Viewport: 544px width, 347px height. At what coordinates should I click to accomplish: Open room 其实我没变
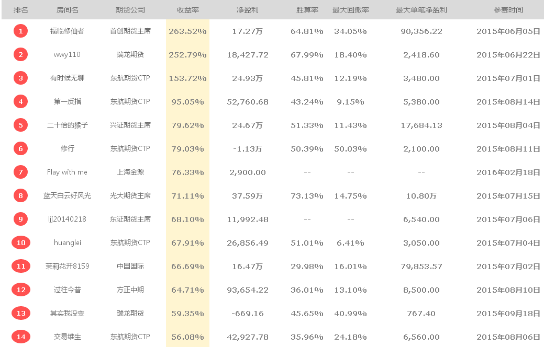pos(68,314)
